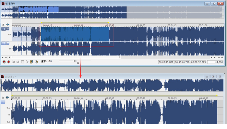Click the zoom in plus at scrollbar left
This screenshot has width=227, height=129.
[x=3, y=57]
